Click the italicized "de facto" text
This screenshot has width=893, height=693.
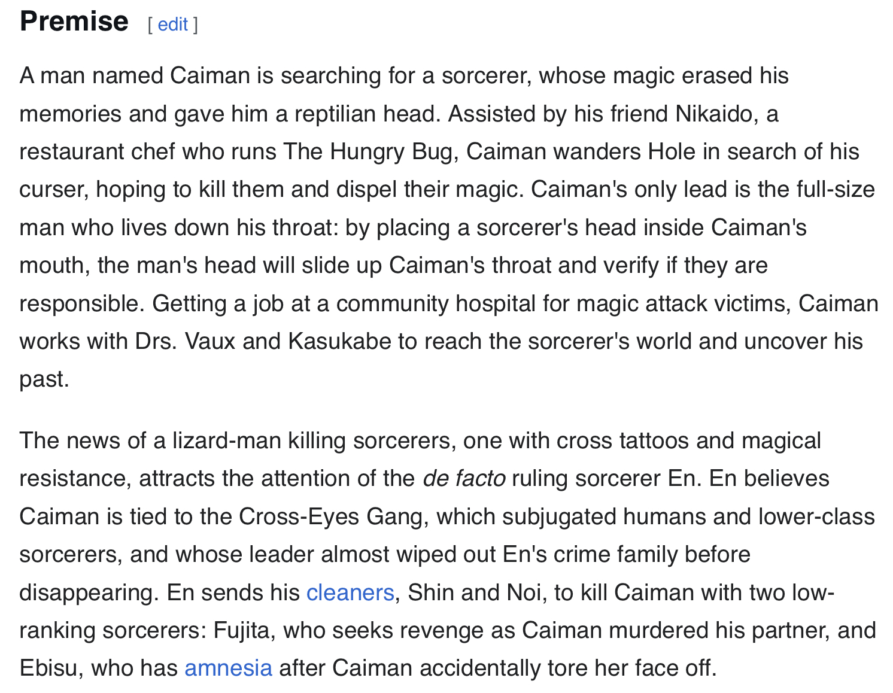464,479
